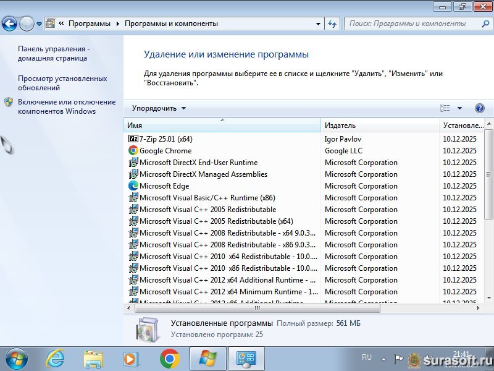This screenshot has height=371, width=494.
Task: Show hidden tray icons arrow
Action: click(383, 359)
